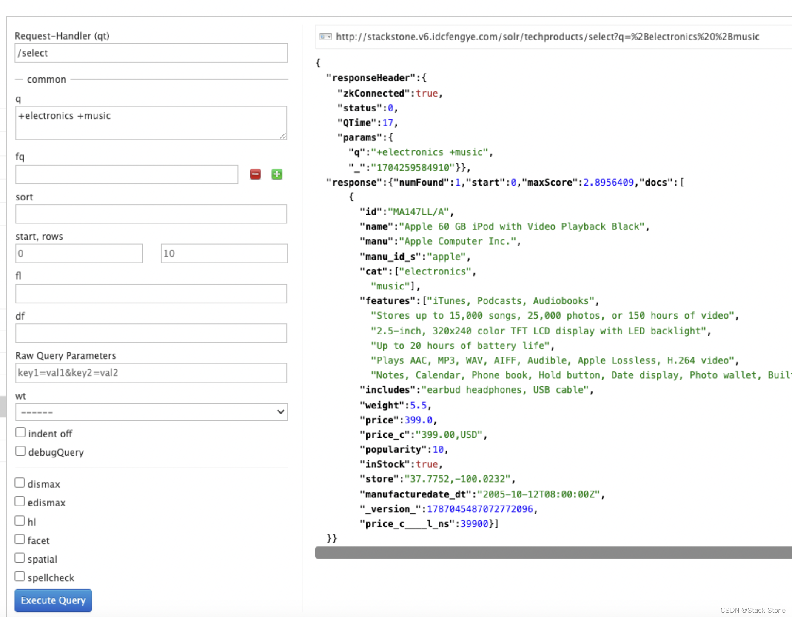This screenshot has height=617, width=792.
Task: Enable the dismax checkbox
Action: [x=20, y=483]
